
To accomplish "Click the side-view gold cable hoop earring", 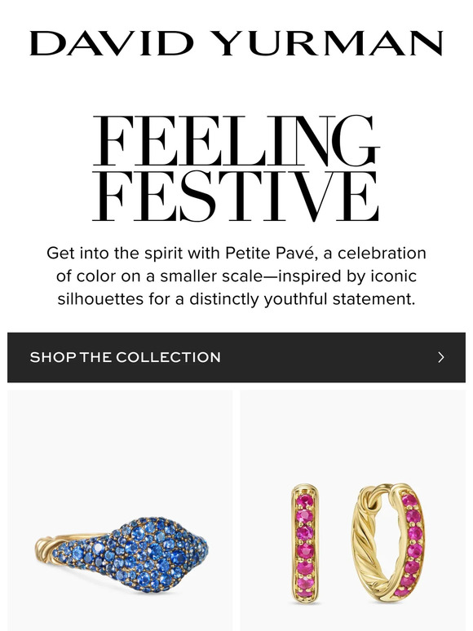I will click(388, 544).
